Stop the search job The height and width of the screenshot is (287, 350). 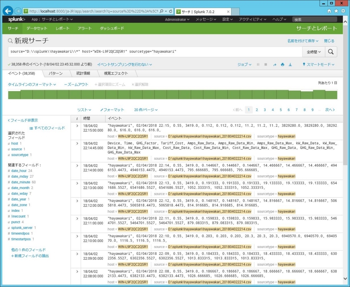(266, 64)
